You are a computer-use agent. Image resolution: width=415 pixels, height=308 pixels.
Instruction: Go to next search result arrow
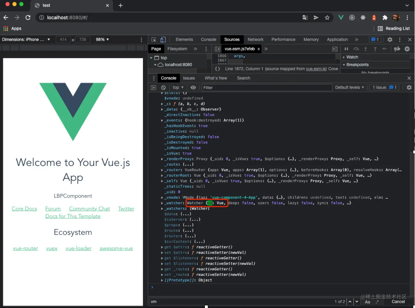click(x=357, y=302)
